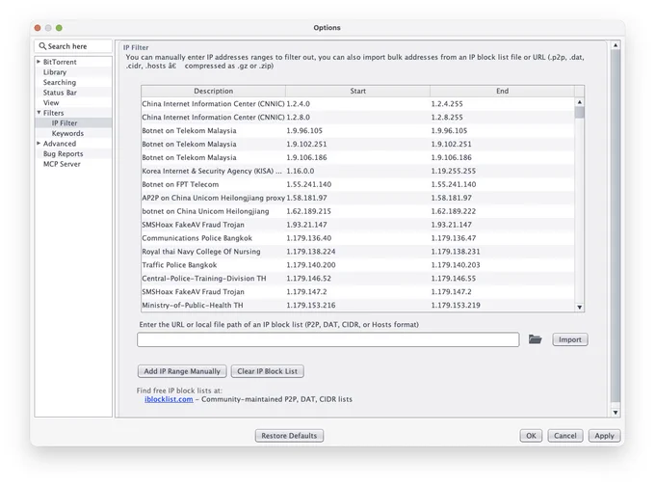Open the Bug Reports section
The height and width of the screenshot is (486, 655).
pos(63,153)
